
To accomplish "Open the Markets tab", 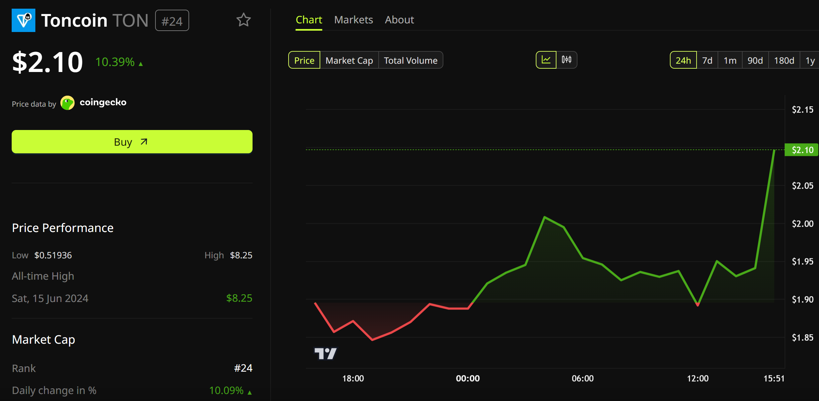I will click(x=354, y=20).
